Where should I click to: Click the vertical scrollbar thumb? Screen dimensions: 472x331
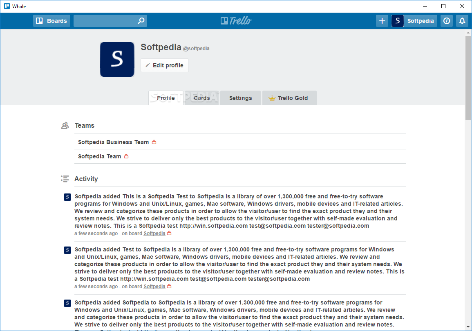[468, 78]
